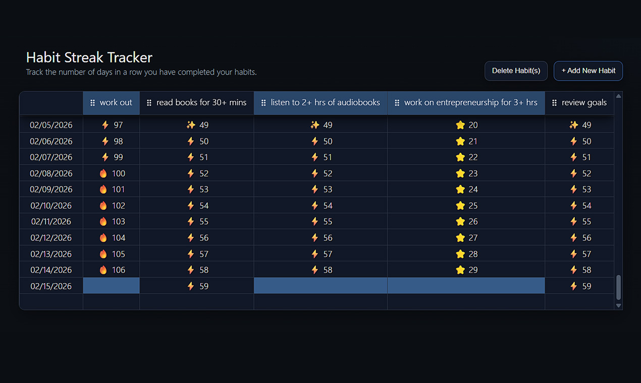Click the + Add New Habit button

point(588,71)
